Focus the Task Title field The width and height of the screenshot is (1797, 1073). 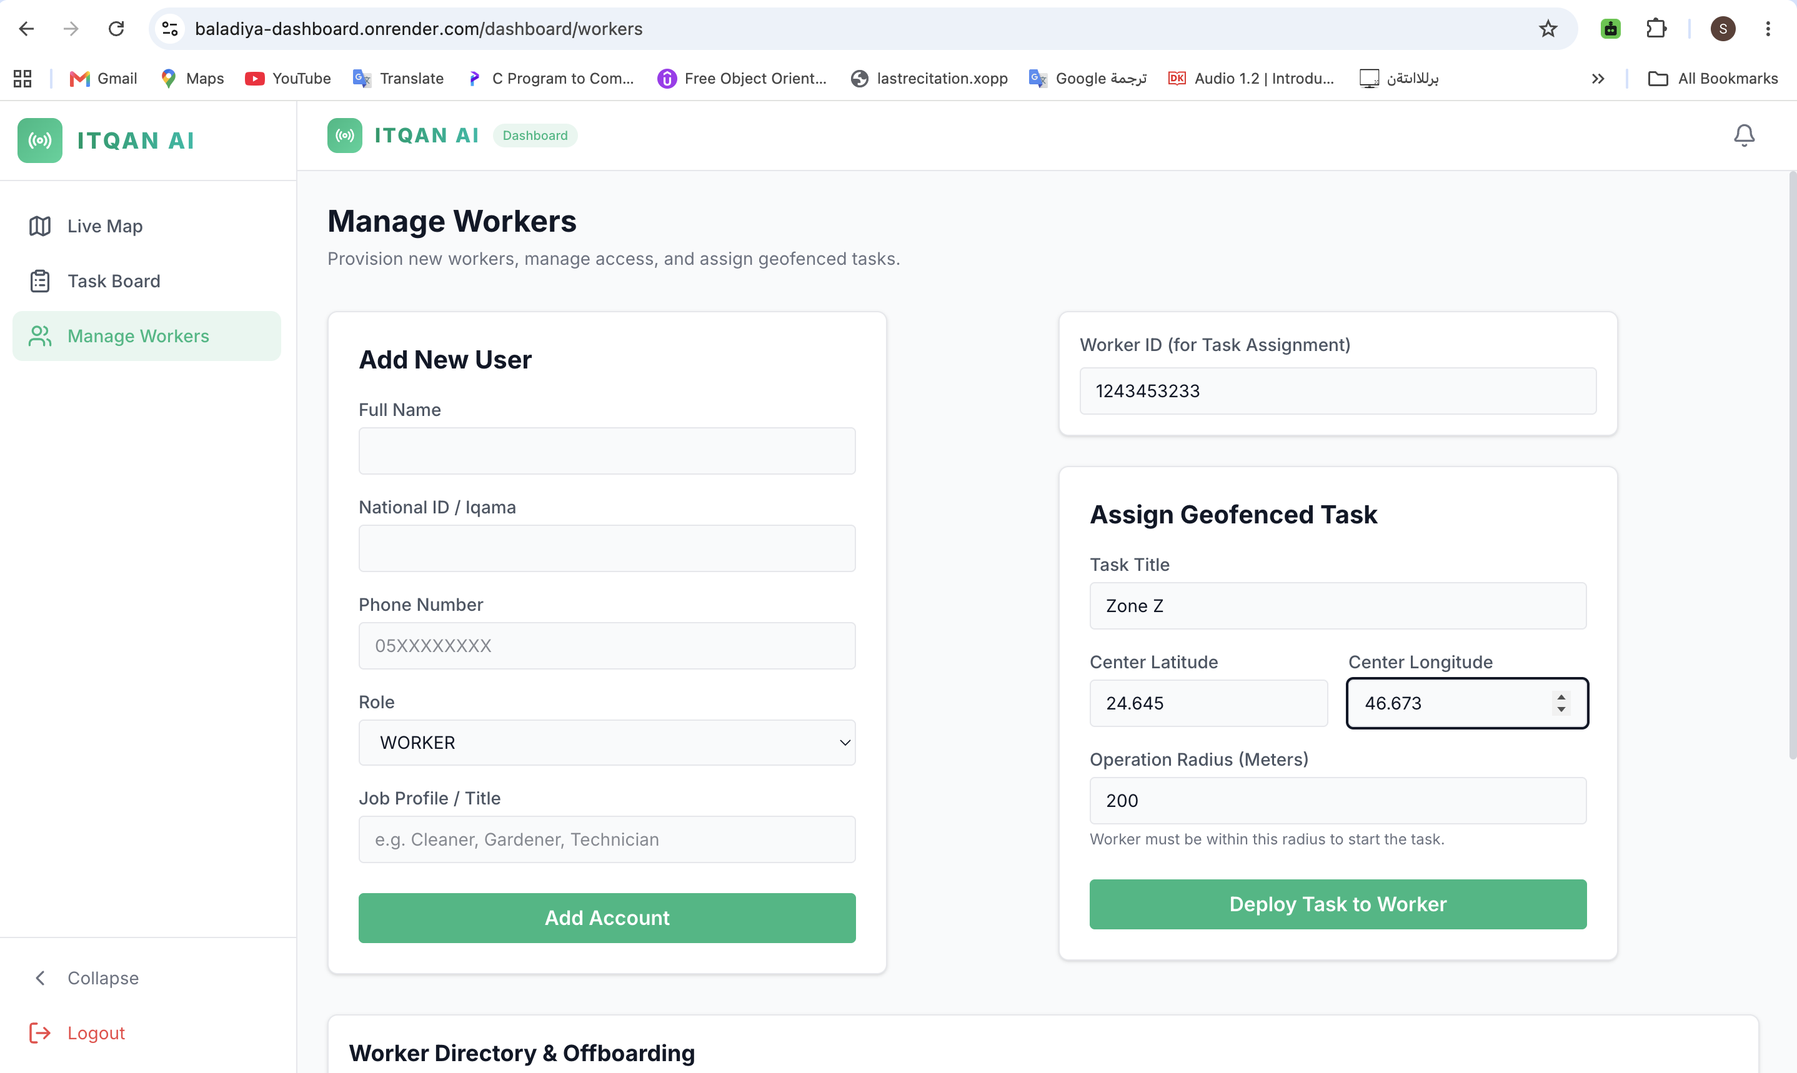(1338, 606)
